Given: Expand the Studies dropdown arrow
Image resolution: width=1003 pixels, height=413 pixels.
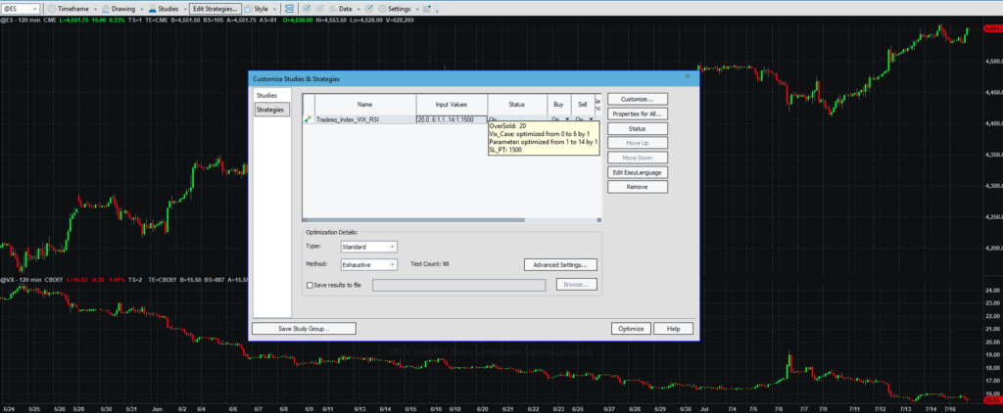Looking at the screenshot, I should click(185, 10).
